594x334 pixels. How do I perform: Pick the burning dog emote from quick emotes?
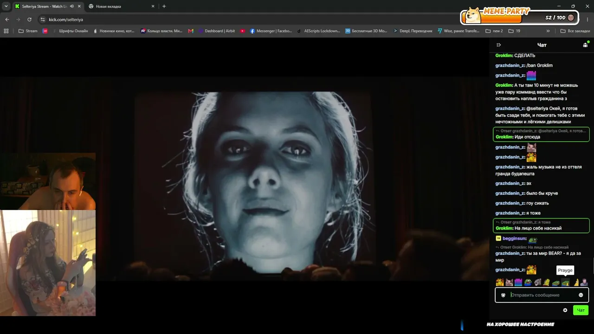[500, 282]
